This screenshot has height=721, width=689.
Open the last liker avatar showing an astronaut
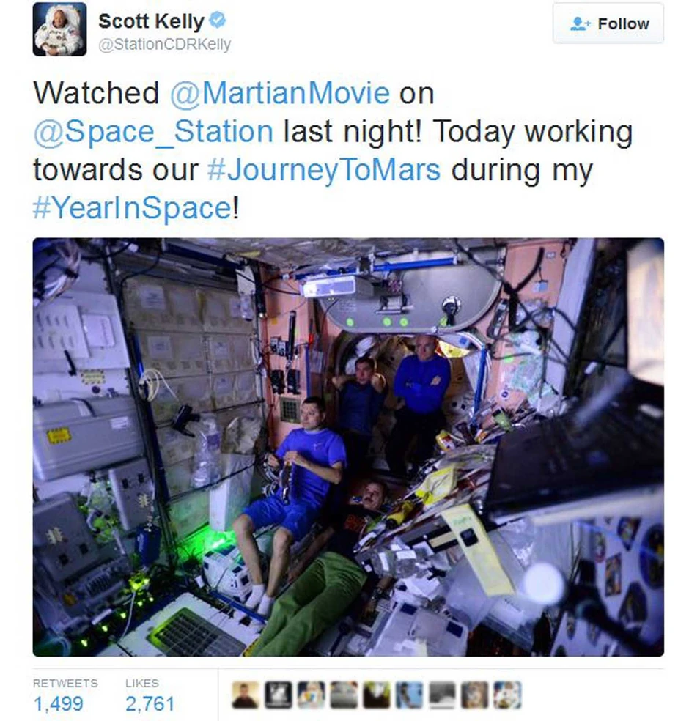[508, 695]
